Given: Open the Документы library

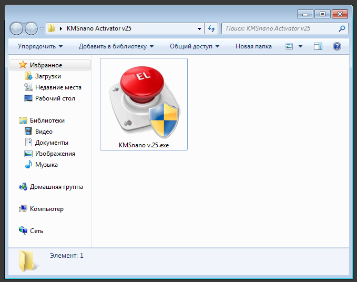Looking at the screenshot, I should coord(52,143).
